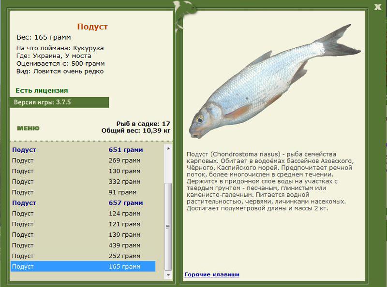This screenshot has height=287, width=387.
Task: Click the orange Подуст title
Action: (x=92, y=27)
